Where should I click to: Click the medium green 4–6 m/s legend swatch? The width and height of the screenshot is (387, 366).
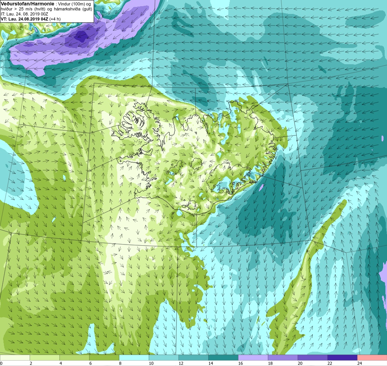(75, 357)
